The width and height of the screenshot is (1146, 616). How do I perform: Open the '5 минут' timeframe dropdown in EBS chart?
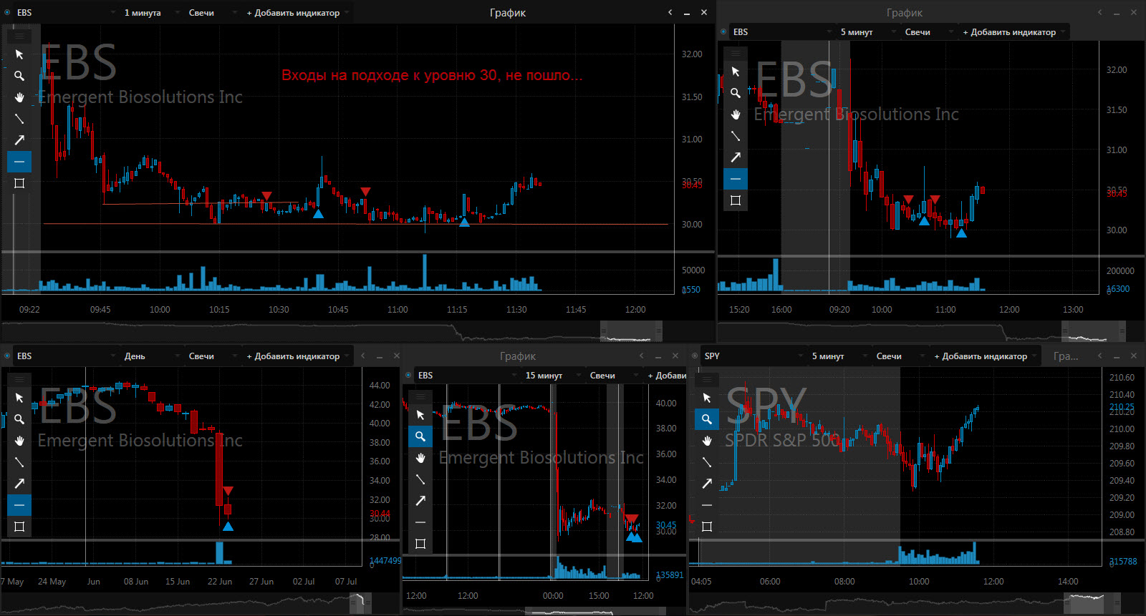tap(867, 32)
